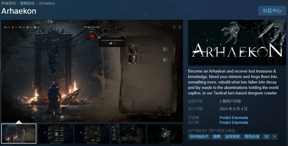Click the purple resource icon in screenshot

pyautogui.click(x=5, y=27)
